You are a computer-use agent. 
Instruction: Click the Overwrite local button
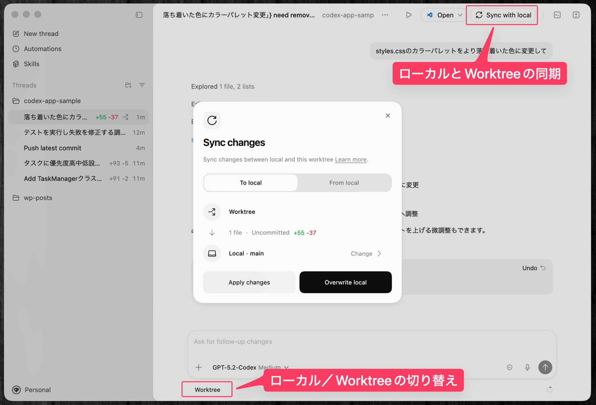345,282
